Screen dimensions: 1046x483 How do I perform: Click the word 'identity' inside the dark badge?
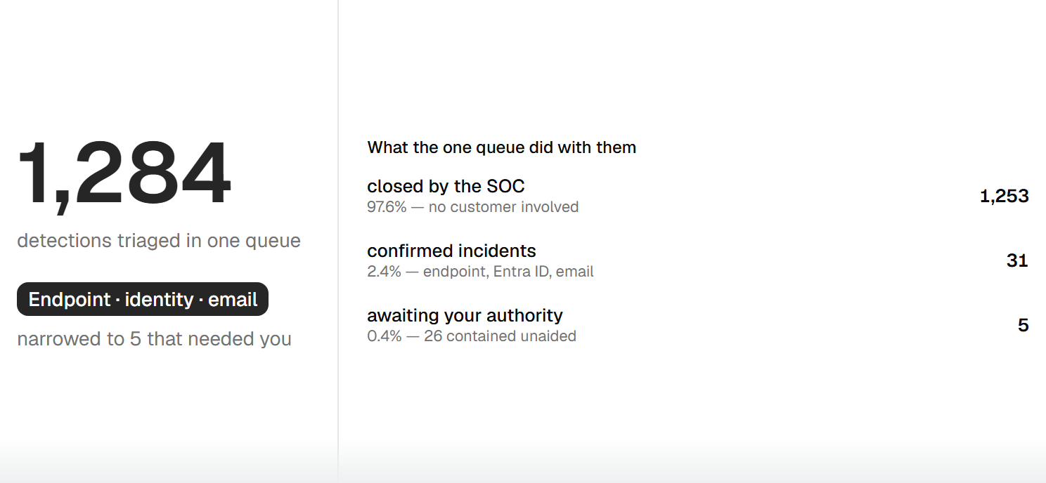click(x=160, y=300)
